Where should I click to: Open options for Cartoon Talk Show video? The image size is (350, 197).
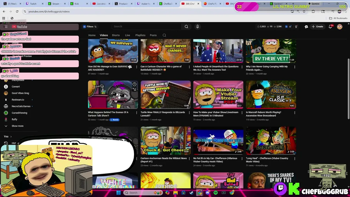(137, 112)
